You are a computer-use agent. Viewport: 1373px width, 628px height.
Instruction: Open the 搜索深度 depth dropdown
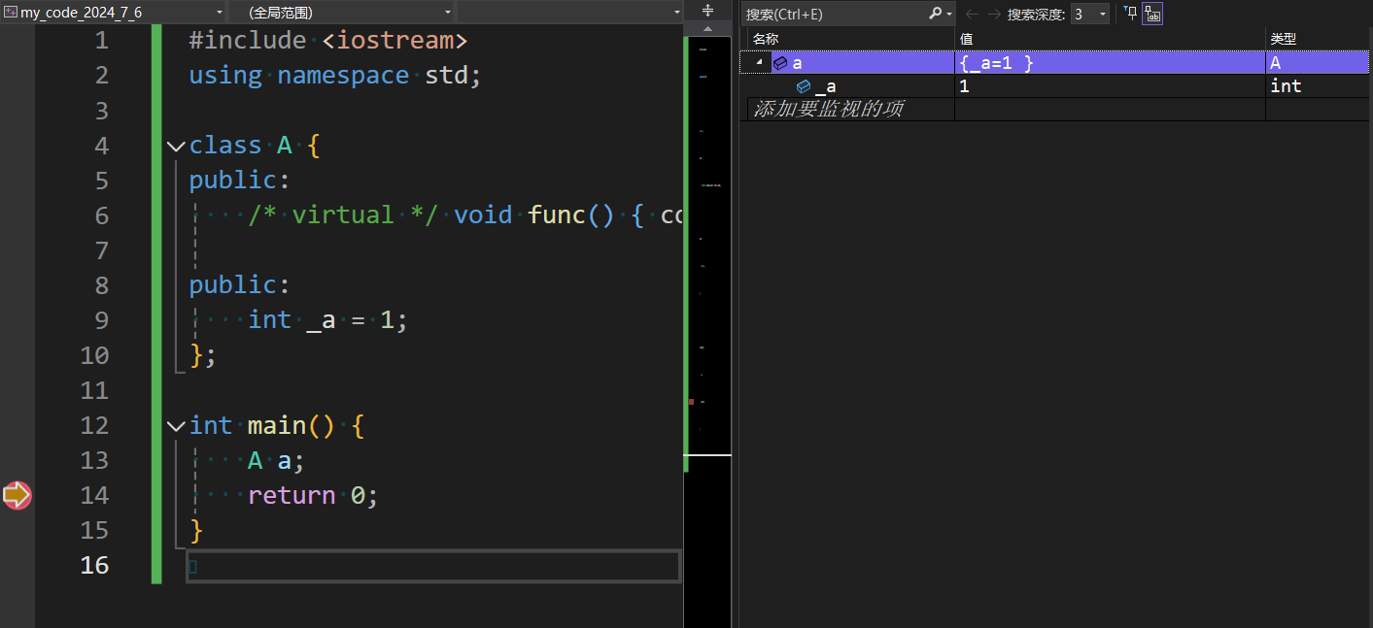[x=1089, y=14]
